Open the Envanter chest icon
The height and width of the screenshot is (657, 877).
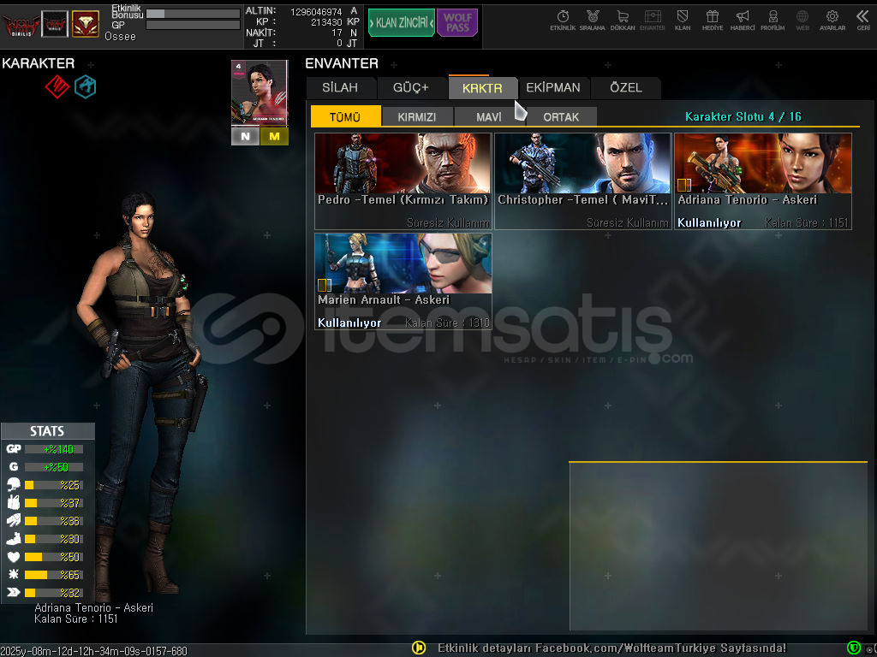coord(652,21)
